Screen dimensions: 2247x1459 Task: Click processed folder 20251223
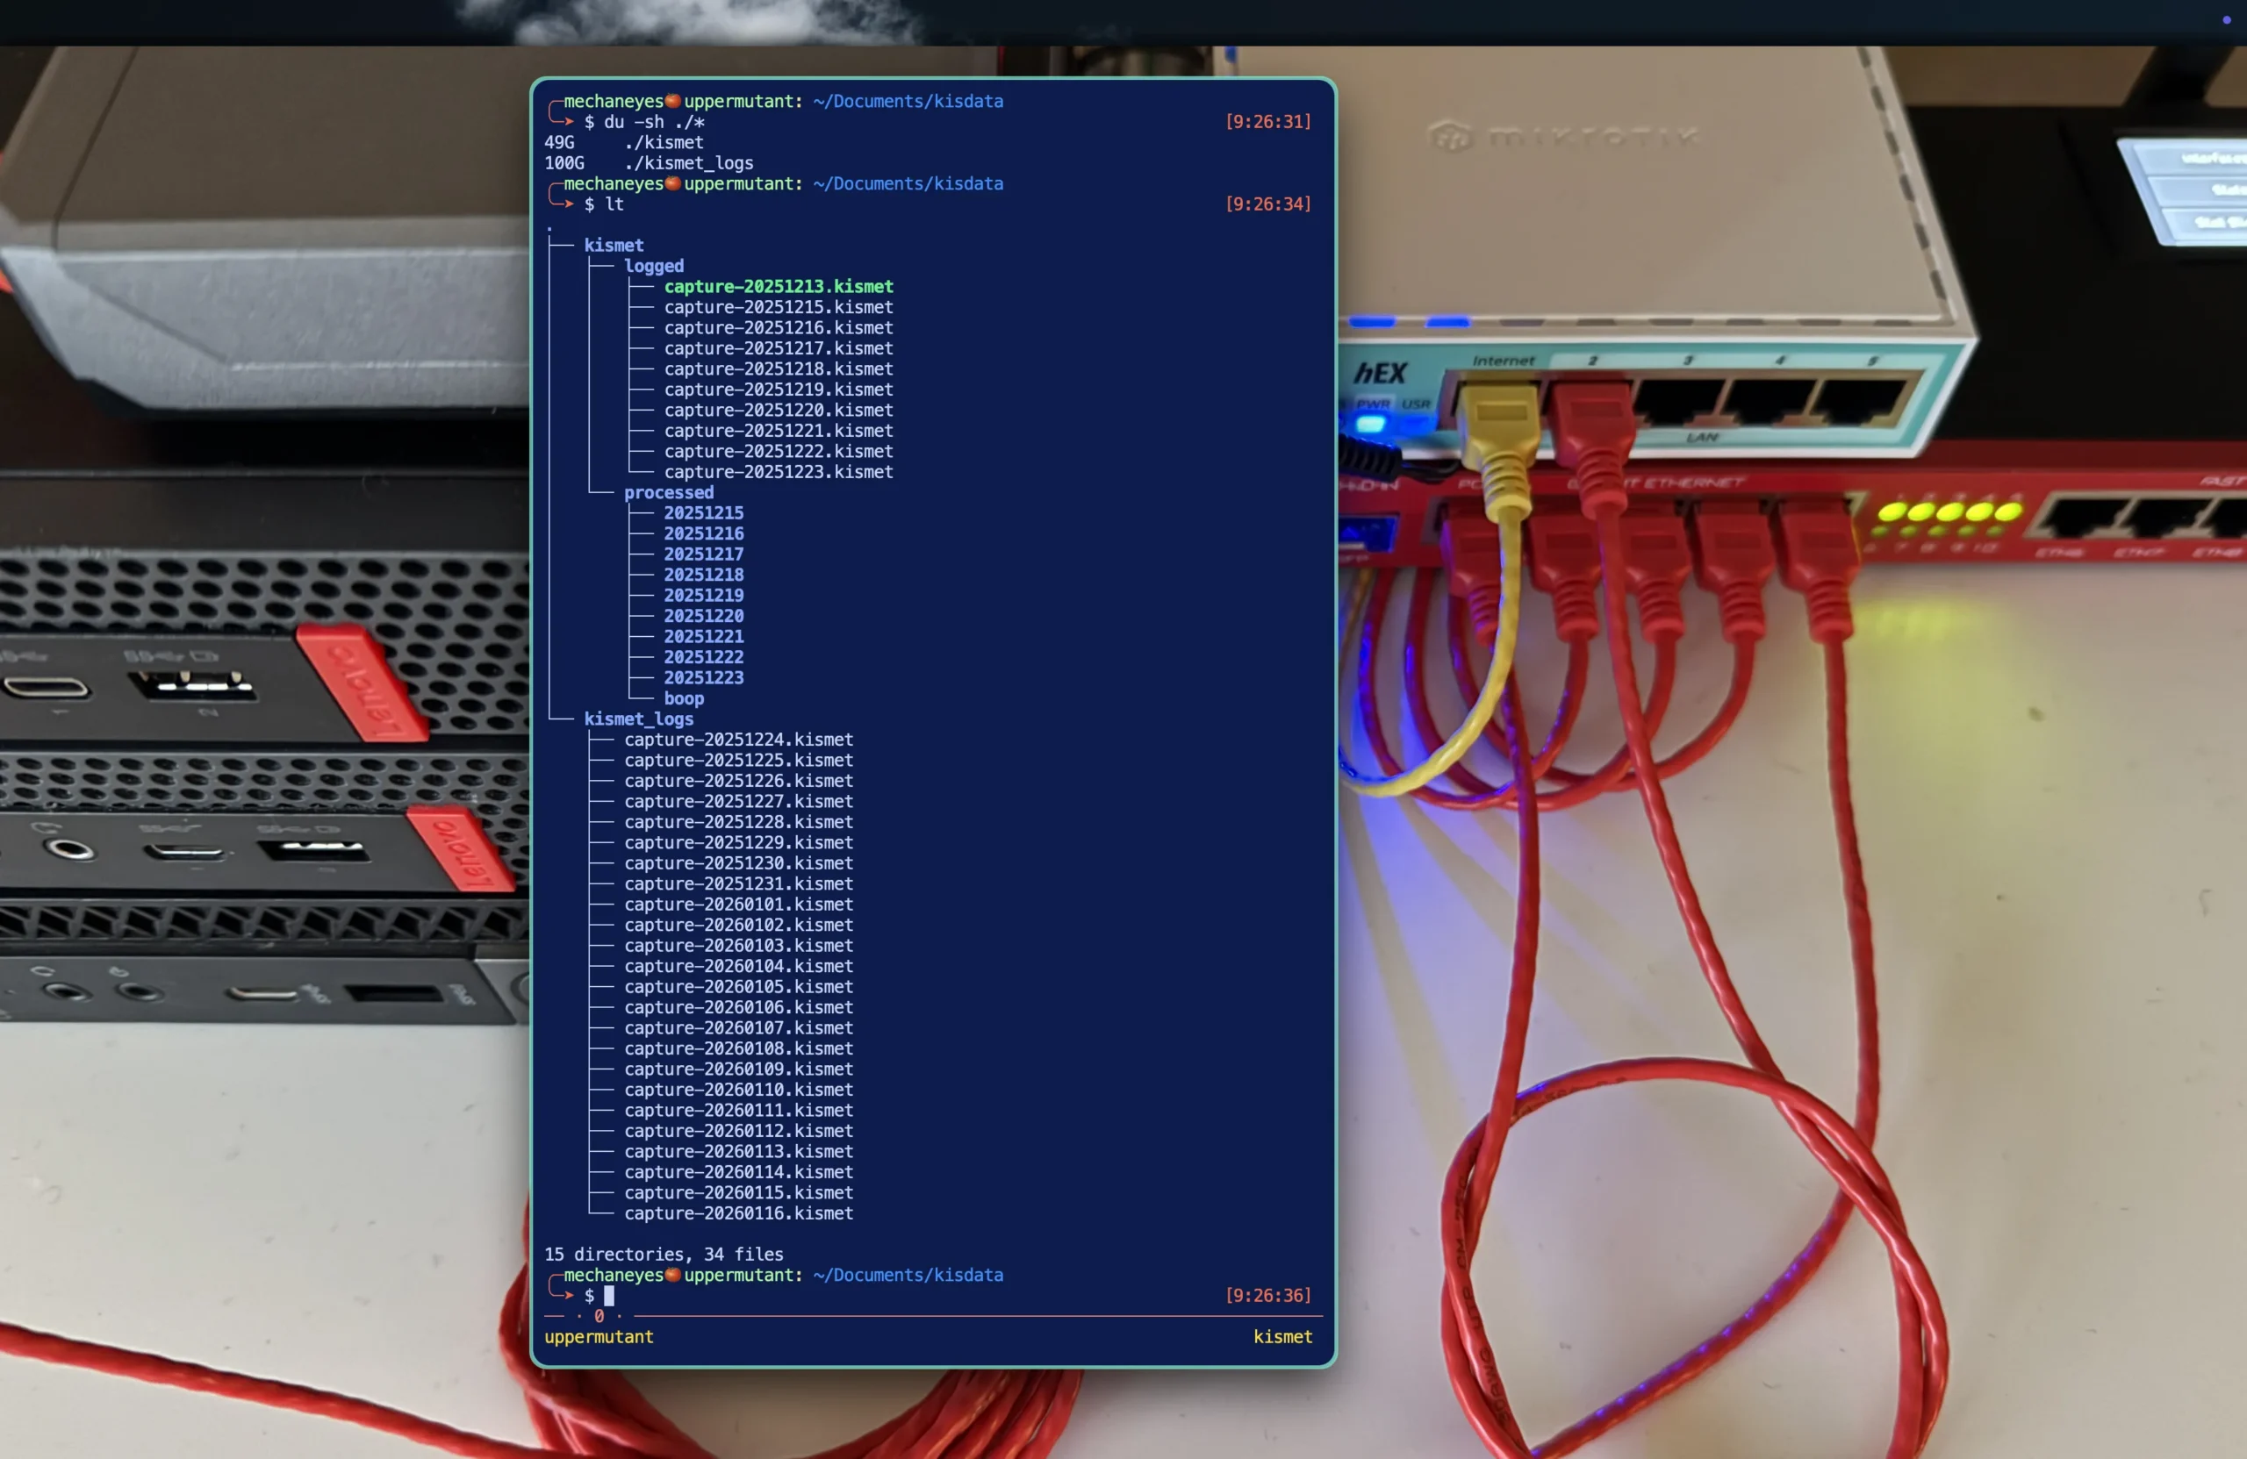click(x=703, y=677)
